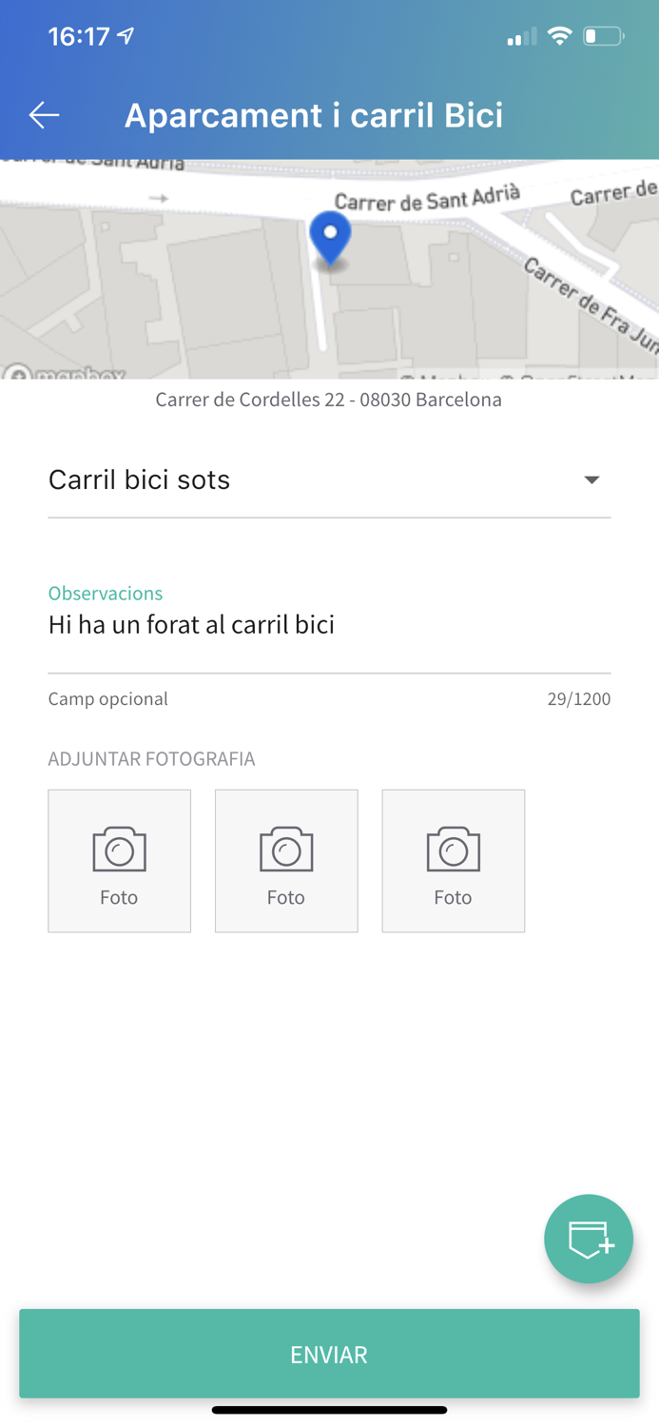Tap the 'Camp opcional' helper text
Screen dimensions: 659x1427
[x=108, y=698]
